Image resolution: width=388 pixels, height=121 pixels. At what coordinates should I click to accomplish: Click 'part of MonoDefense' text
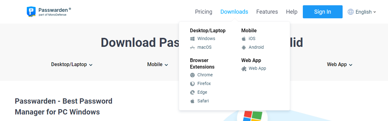(x=53, y=15)
